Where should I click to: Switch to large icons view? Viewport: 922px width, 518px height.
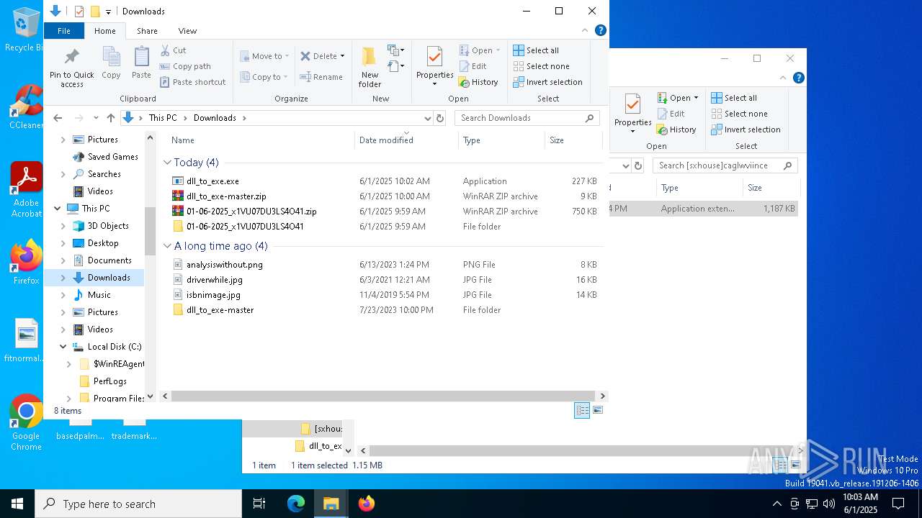pos(598,410)
